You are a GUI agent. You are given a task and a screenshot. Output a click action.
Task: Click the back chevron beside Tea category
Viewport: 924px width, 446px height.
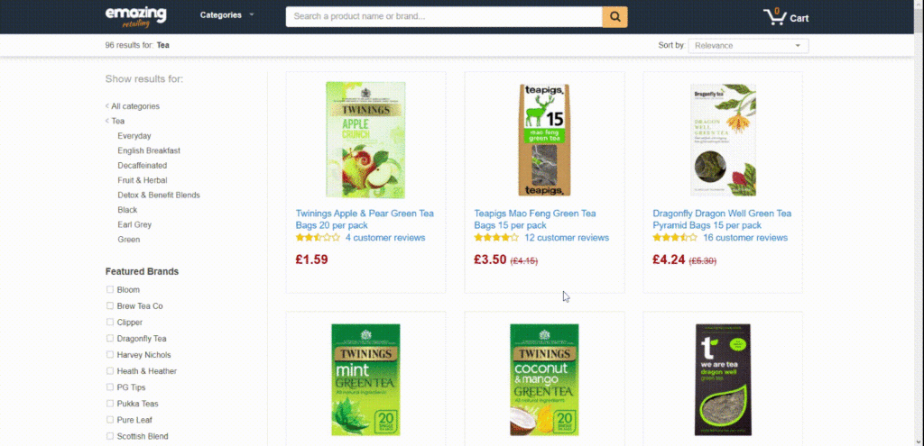click(107, 121)
